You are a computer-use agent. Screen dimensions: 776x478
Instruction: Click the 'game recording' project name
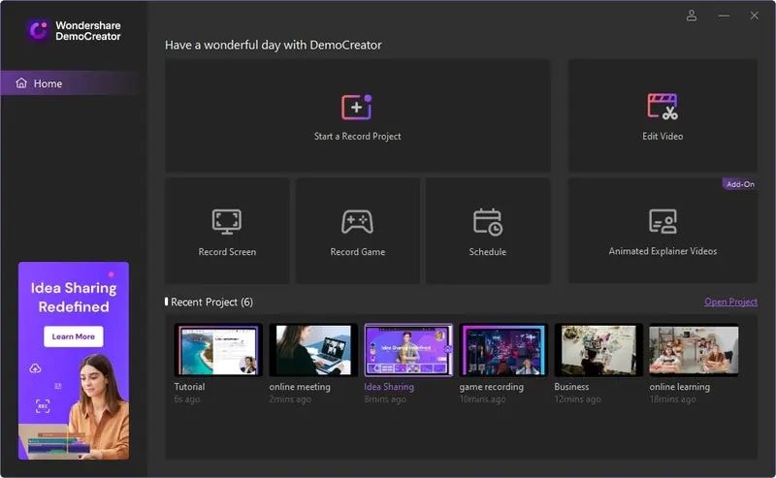tap(491, 387)
